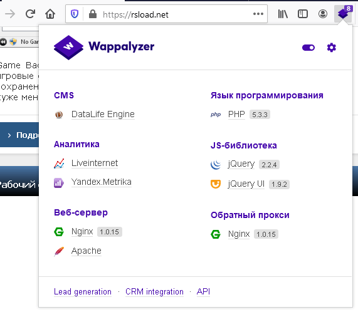
Task: Toggle the sidebar view icon
Action: [x=303, y=14]
